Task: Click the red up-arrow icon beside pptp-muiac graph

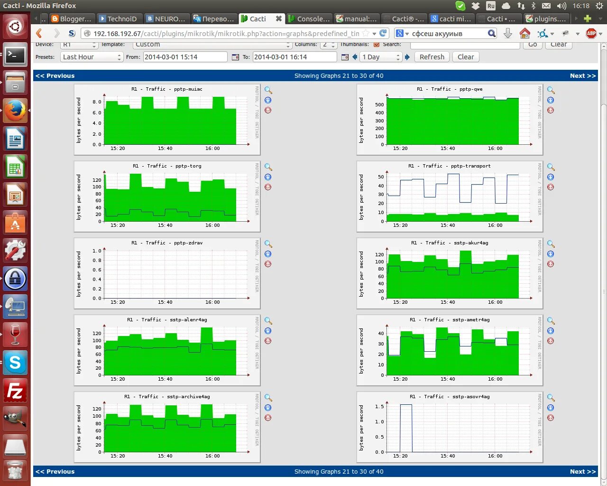Action: (268, 110)
